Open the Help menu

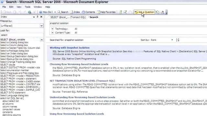point(48,7)
